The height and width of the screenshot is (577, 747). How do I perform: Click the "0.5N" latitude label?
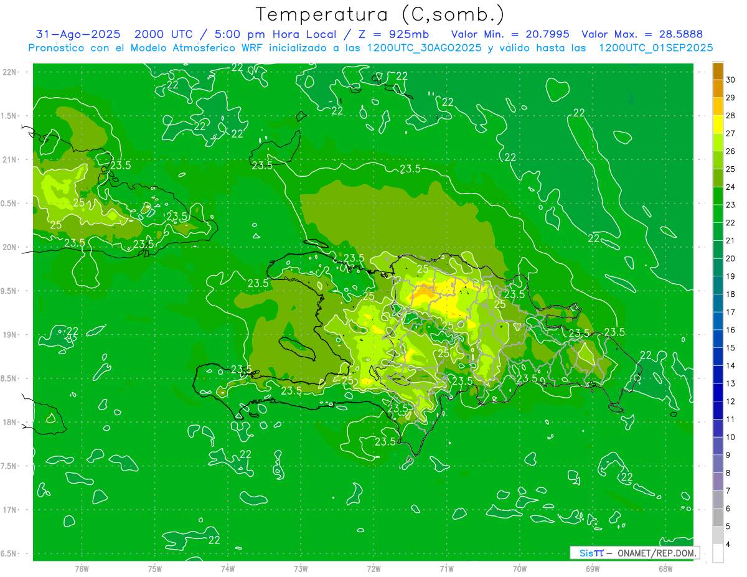click(9, 204)
